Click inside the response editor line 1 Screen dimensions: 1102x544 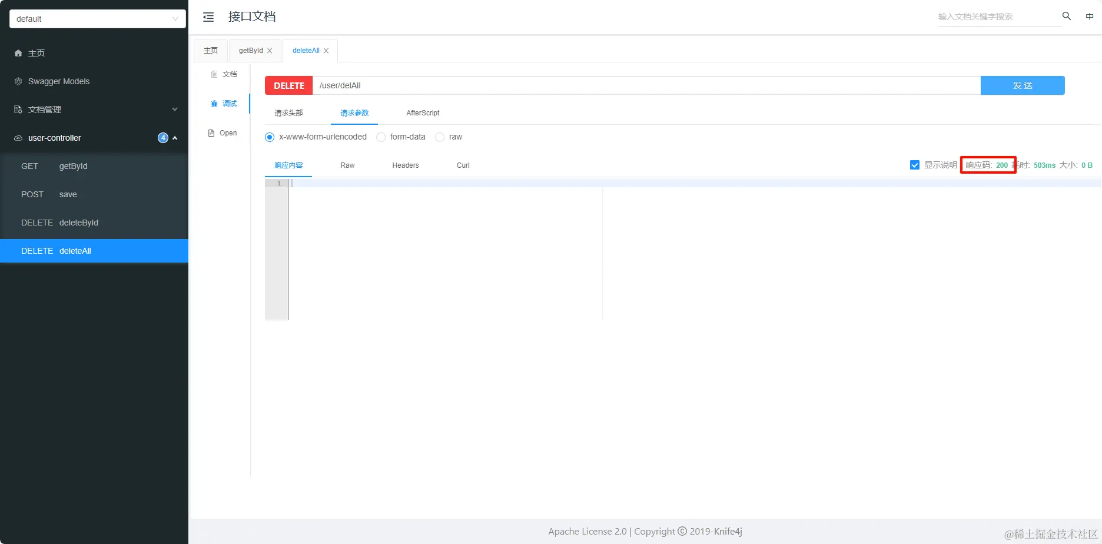tap(695, 183)
